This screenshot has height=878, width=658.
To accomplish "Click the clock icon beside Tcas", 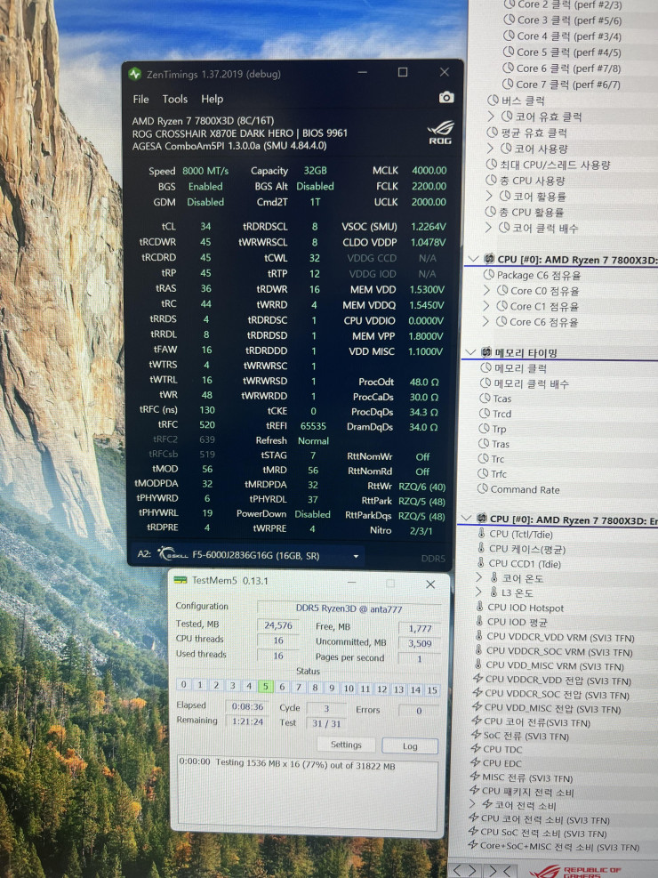I will click(x=485, y=399).
